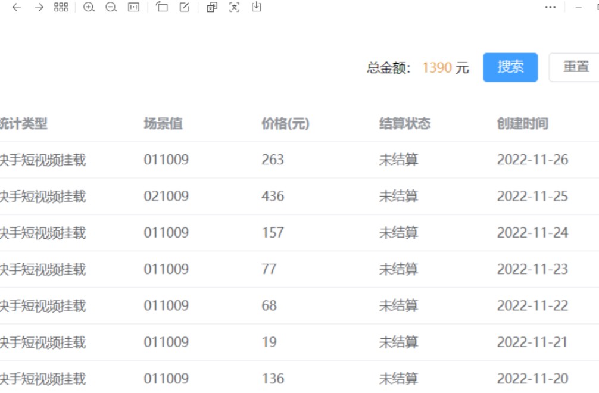Image resolution: width=599 pixels, height=393 pixels.
Task: Click scene value 011009 in the 263 row
Action: click(166, 160)
